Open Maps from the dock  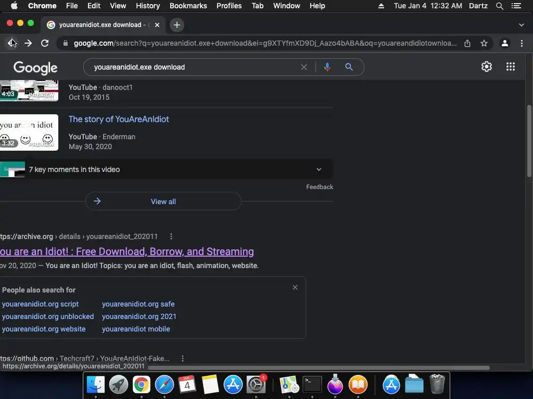click(x=289, y=384)
